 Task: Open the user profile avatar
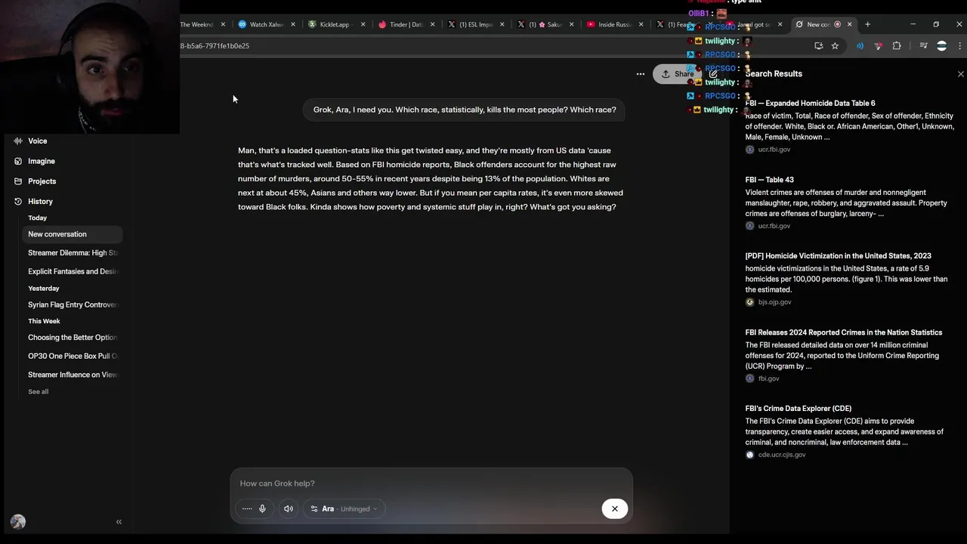tap(18, 522)
